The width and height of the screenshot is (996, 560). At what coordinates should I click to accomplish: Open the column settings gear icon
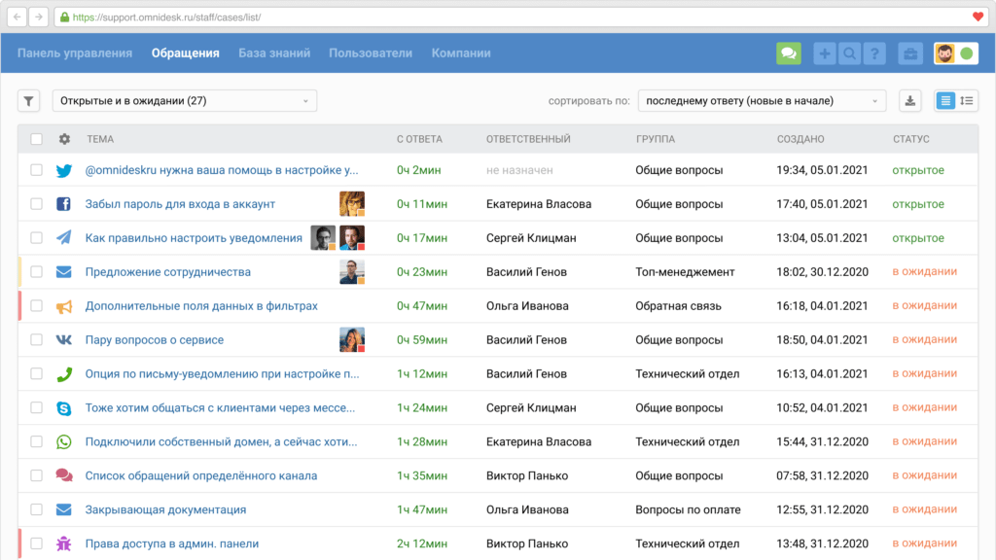point(64,139)
